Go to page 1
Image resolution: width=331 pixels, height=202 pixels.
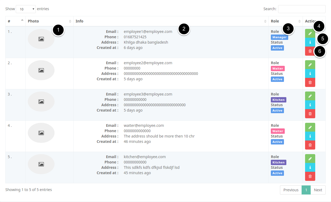pos(306,190)
